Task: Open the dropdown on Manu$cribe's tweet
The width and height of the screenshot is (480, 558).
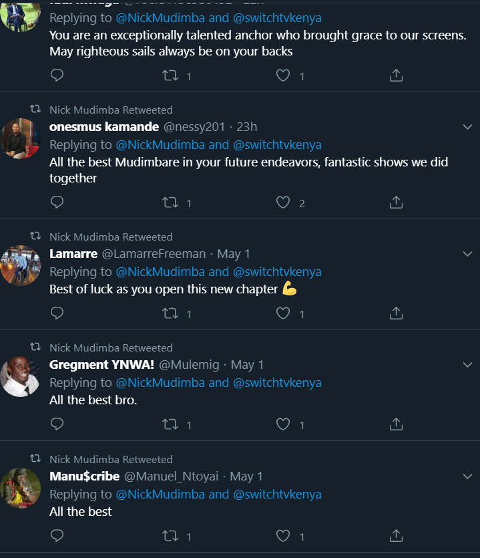Action: click(x=468, y=476)
